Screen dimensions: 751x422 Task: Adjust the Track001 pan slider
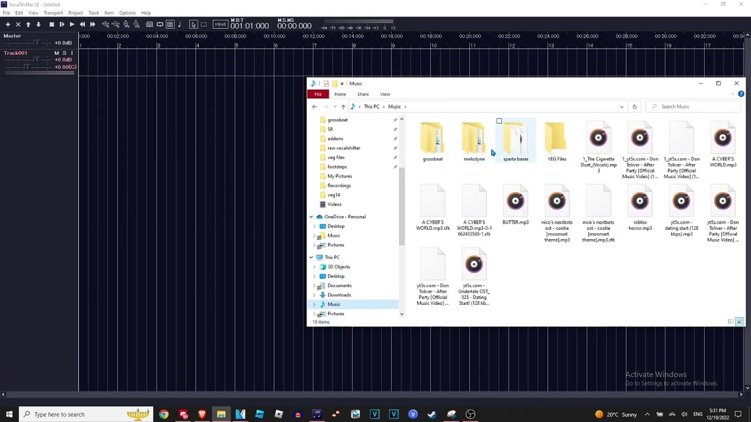(x=28, y=67)
